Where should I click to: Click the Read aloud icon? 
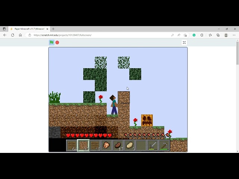tap(179, 35)
